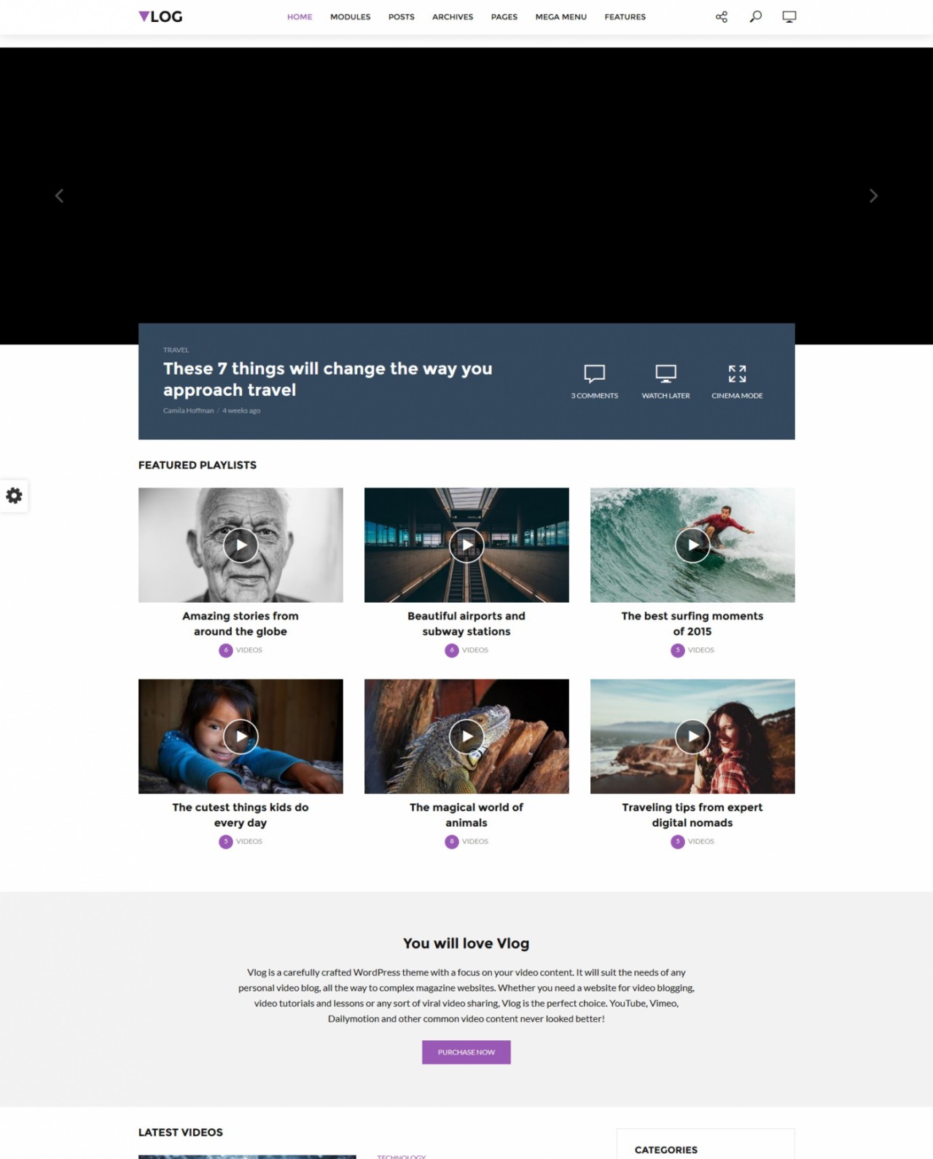Click the Purchase Now button
The image size is (933, 1159).
[466, 1052]
